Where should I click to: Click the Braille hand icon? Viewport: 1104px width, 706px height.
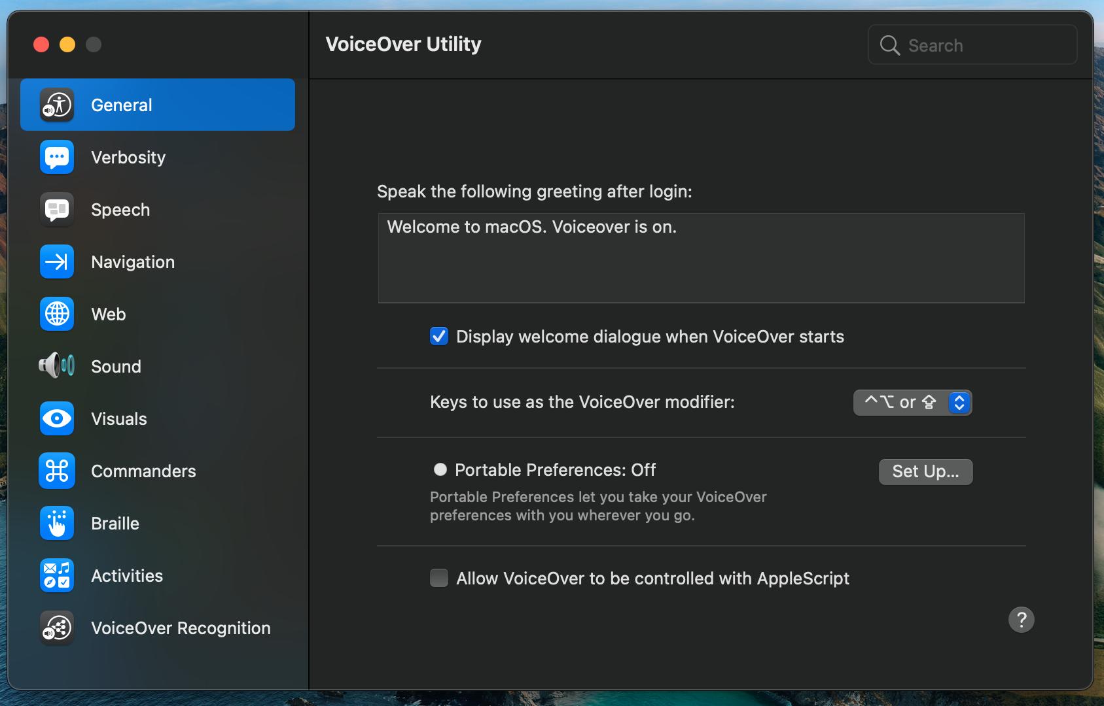pos(57,524)
